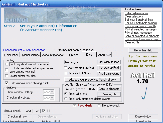Click Edit your SendMail Sets link
163x123 pixels.
click(139, 20)
